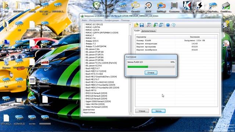
Task: Click the 'Версия аппаратуры' row label
Action: pos(147,44)
